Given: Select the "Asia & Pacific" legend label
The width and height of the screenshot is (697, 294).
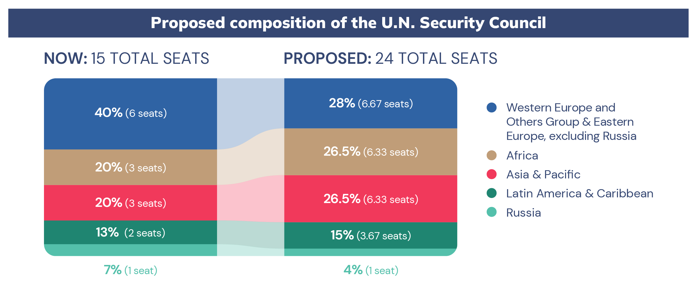Looking at the screenshot, I should (543, 174).
